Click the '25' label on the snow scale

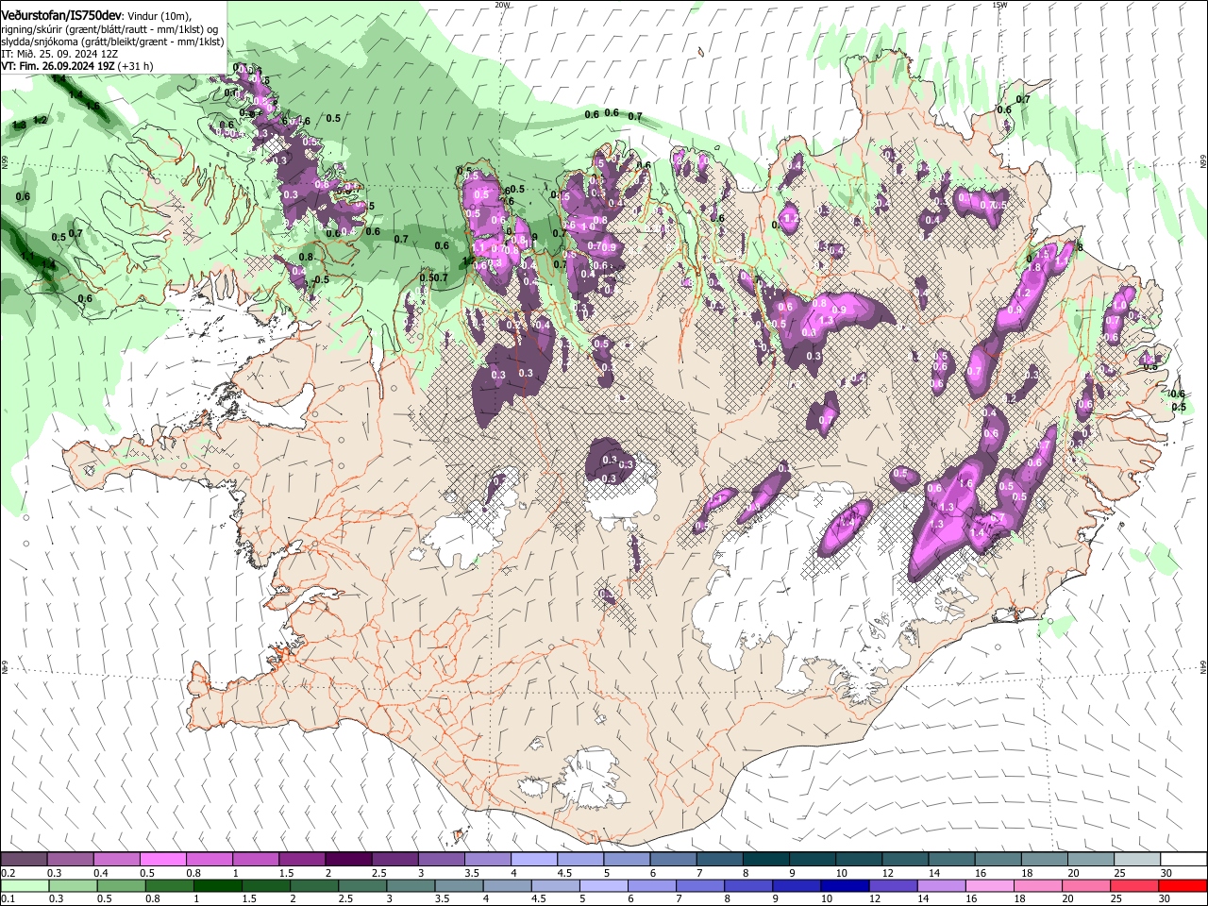tap(1119, 873)
